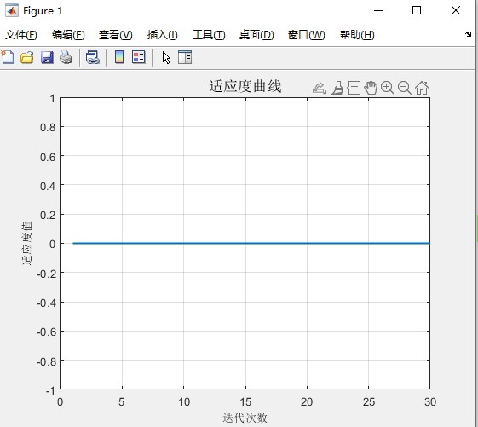478x427 pixels.
Task: Click the MATLAB logo icon in the title bar
Action: (x=12, y=11)
